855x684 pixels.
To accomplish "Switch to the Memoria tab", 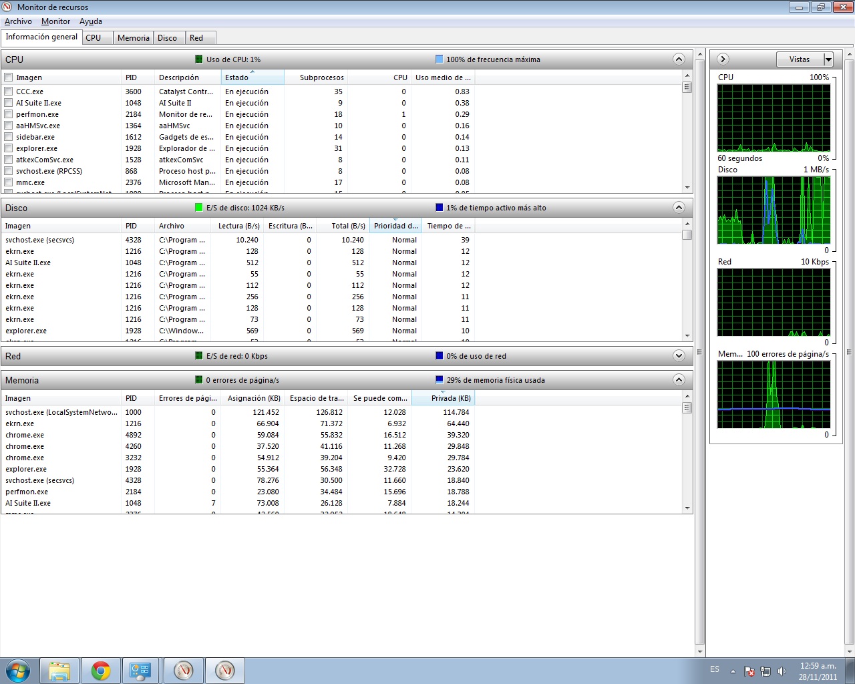I will coord(134,38).
